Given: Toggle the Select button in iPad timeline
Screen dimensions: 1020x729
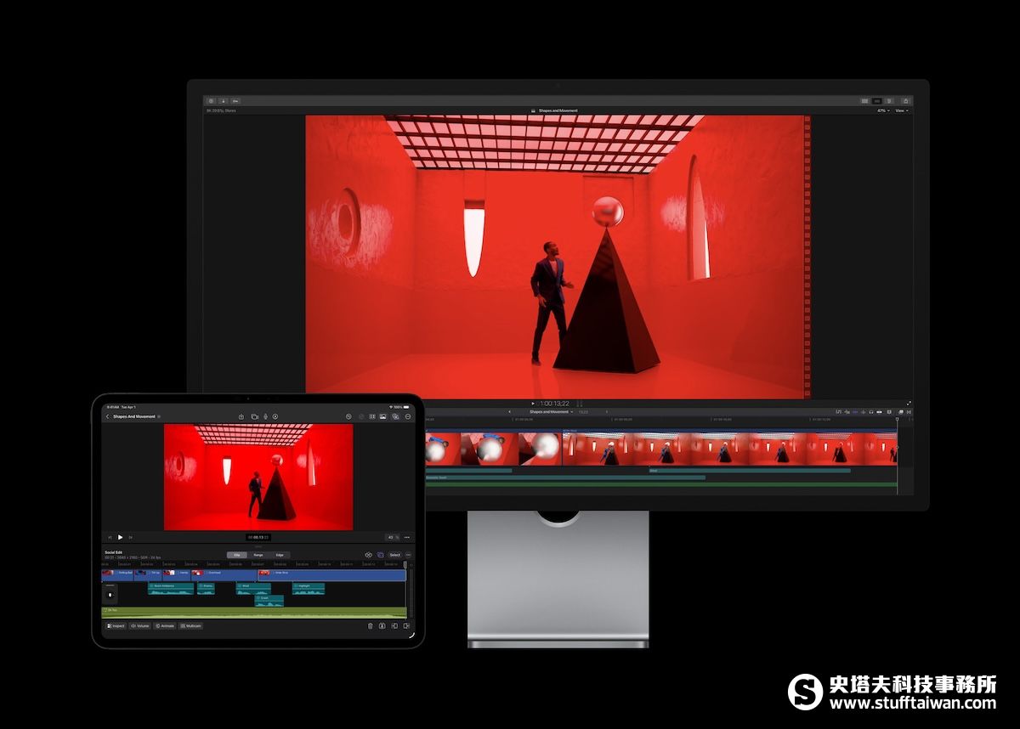Looking at the screenshot, I should coord(394,555).
